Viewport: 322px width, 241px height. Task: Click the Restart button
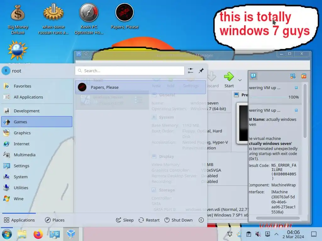149,220
